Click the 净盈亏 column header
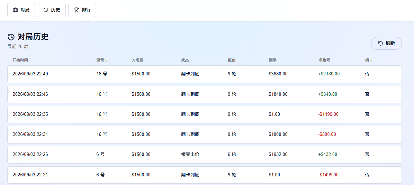Screen dimensions: 414x185 pyautogui.click(x=324, y=60)
